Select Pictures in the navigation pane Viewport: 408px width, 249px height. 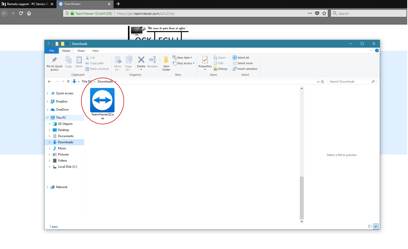click(x=63, y=154)
